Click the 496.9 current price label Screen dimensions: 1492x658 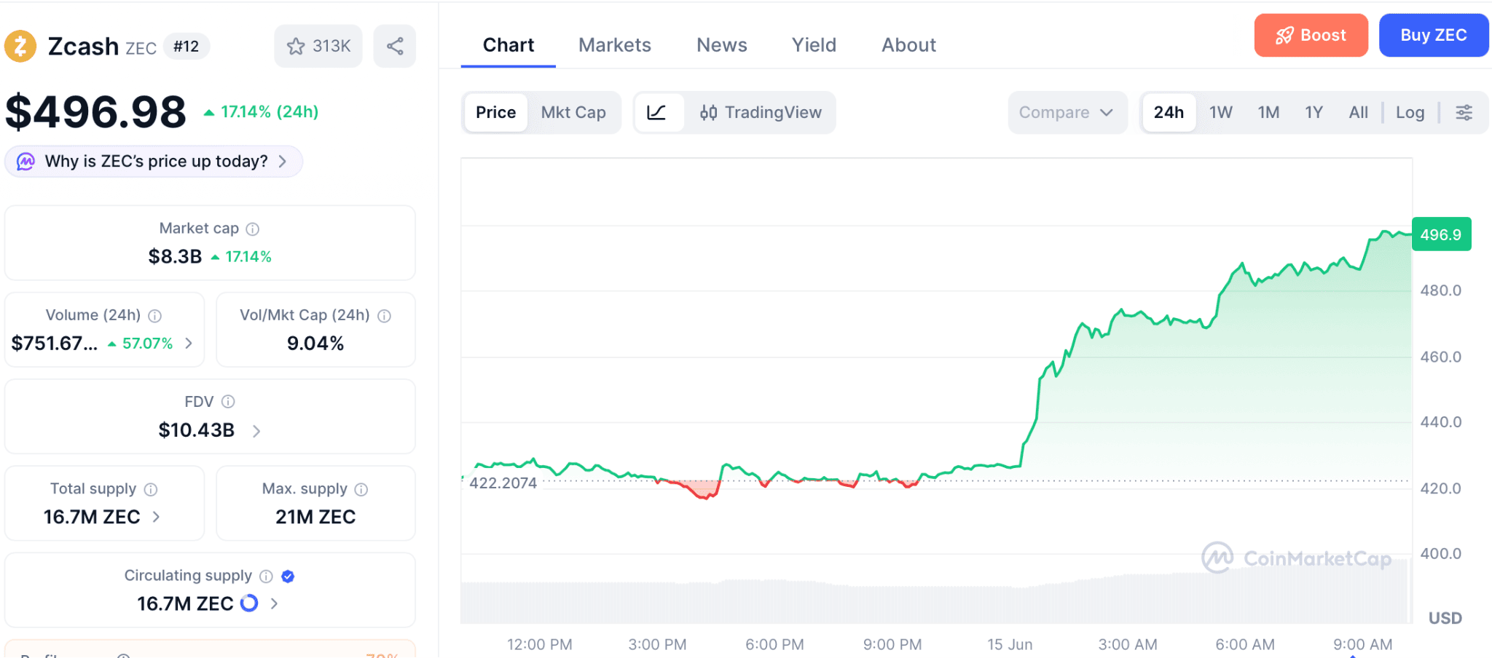pyautogui.click(x=1441, y=234)
